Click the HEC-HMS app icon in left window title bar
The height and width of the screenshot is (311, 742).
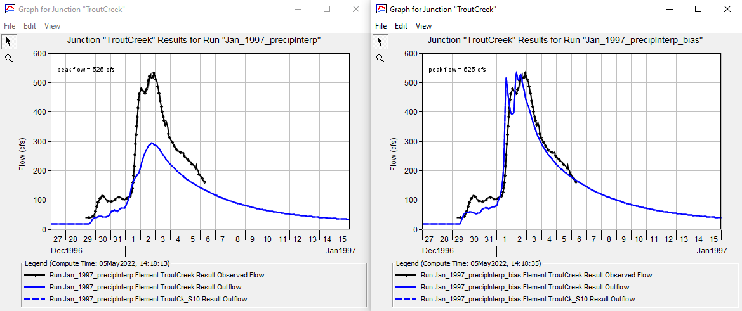[9, 9]
